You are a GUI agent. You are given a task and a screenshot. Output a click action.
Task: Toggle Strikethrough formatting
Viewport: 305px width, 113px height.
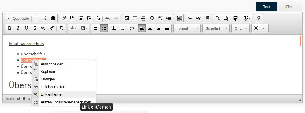35,28
